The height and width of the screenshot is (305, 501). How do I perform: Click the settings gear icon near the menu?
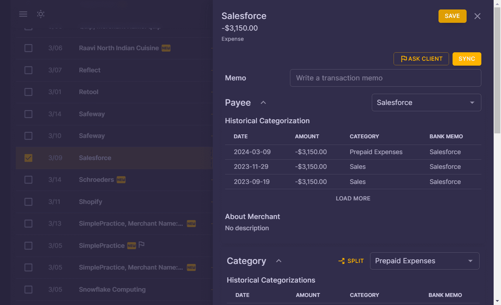(x=41, y=14)
